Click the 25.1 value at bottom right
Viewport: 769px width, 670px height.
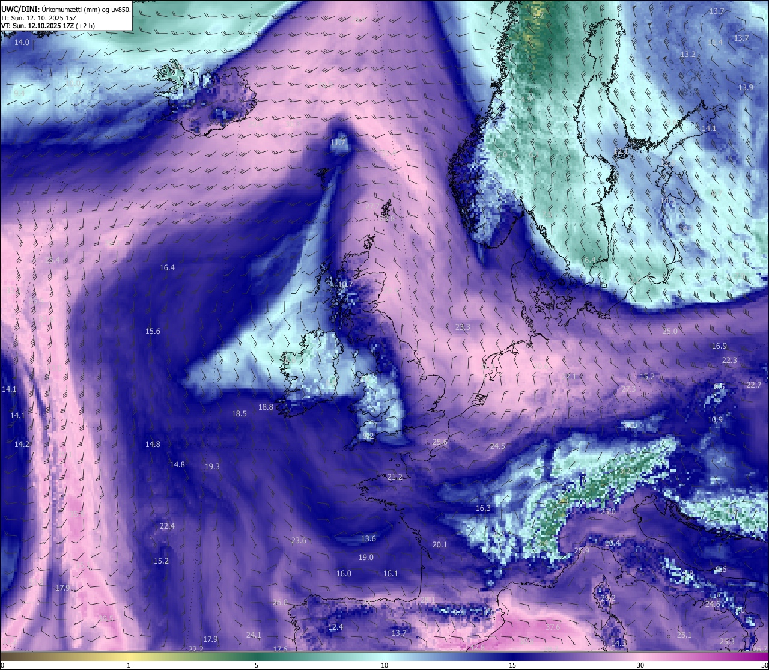pos(684,635)
